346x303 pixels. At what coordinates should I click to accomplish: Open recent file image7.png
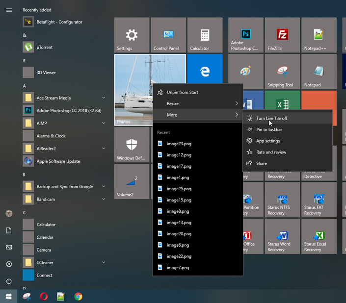198,268
